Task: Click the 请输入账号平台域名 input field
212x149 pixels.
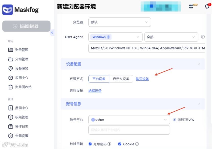Action: [129, 130]
